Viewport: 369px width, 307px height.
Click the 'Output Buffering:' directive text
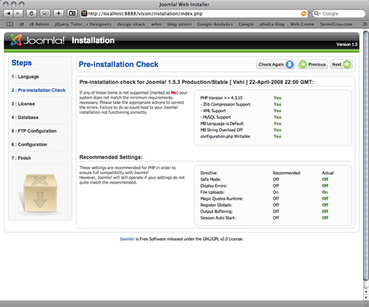tap(216, 211)
